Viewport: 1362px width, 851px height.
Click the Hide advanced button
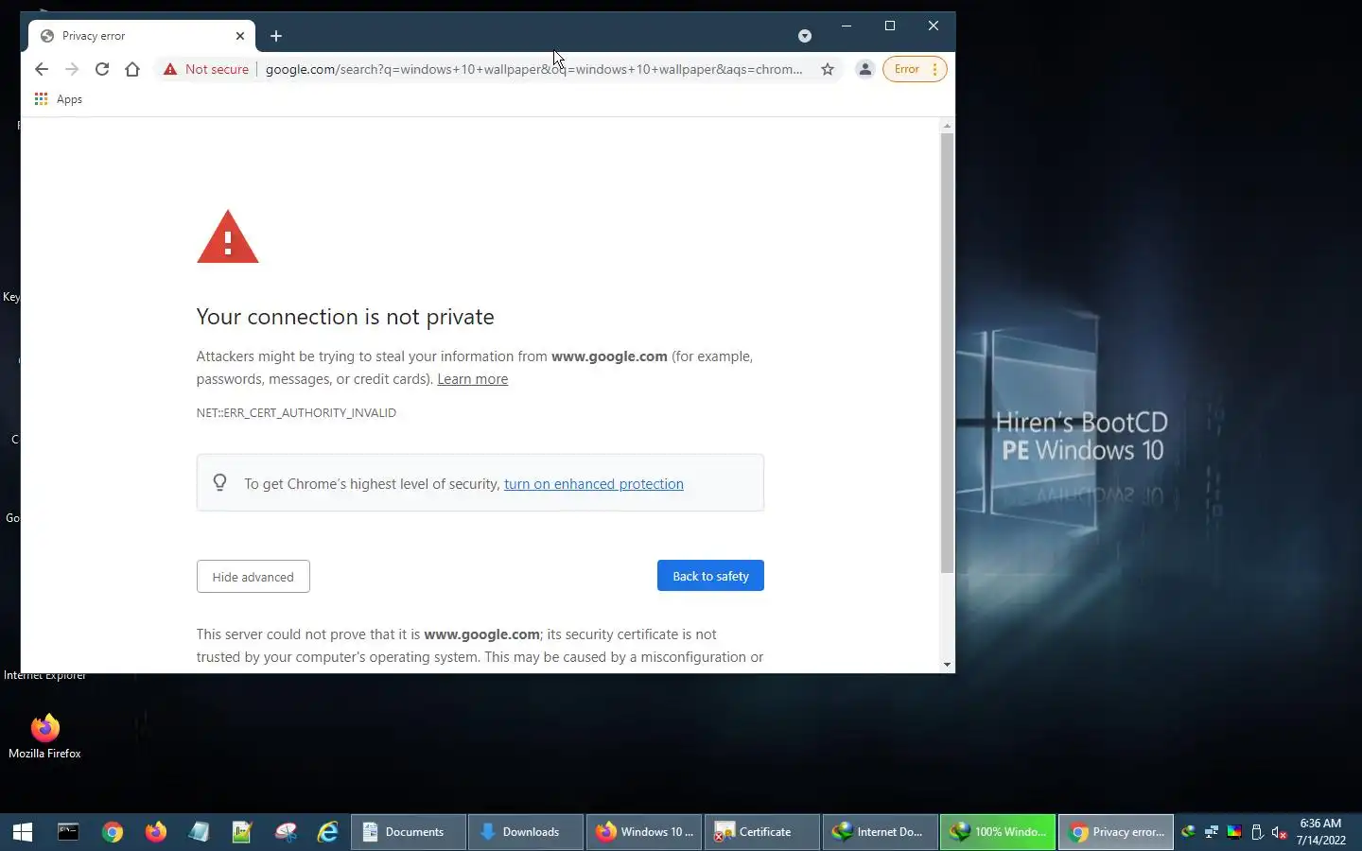[253, 577]
